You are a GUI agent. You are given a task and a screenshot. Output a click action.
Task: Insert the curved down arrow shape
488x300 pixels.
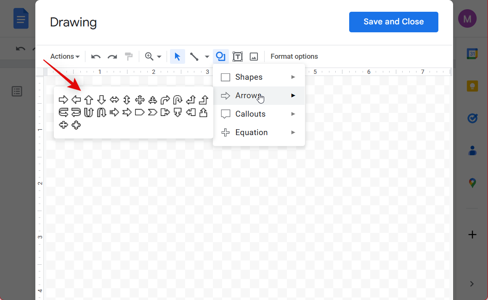(101, 112)
